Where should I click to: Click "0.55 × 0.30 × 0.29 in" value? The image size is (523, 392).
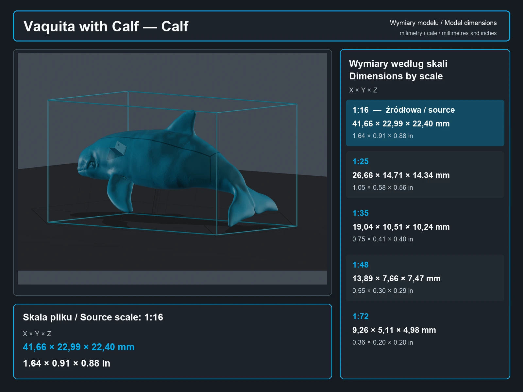click(383, 291)
